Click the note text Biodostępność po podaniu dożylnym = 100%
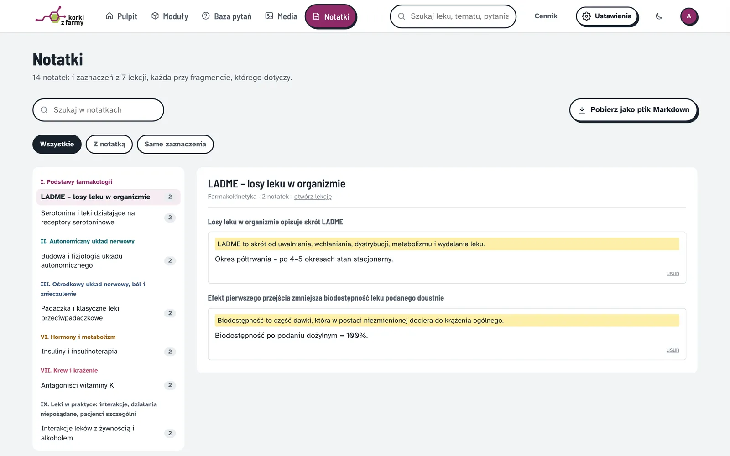The height and width of the screenshot is (456, 730). (x=291, y=336)
